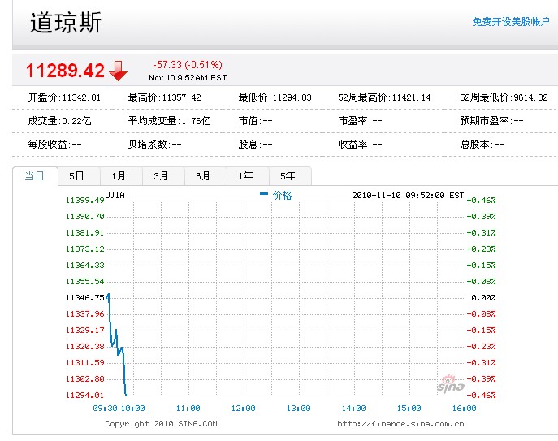Click the 总股本:-- field
This screenshot has height=441, width=558.
[x=482, y=145]
